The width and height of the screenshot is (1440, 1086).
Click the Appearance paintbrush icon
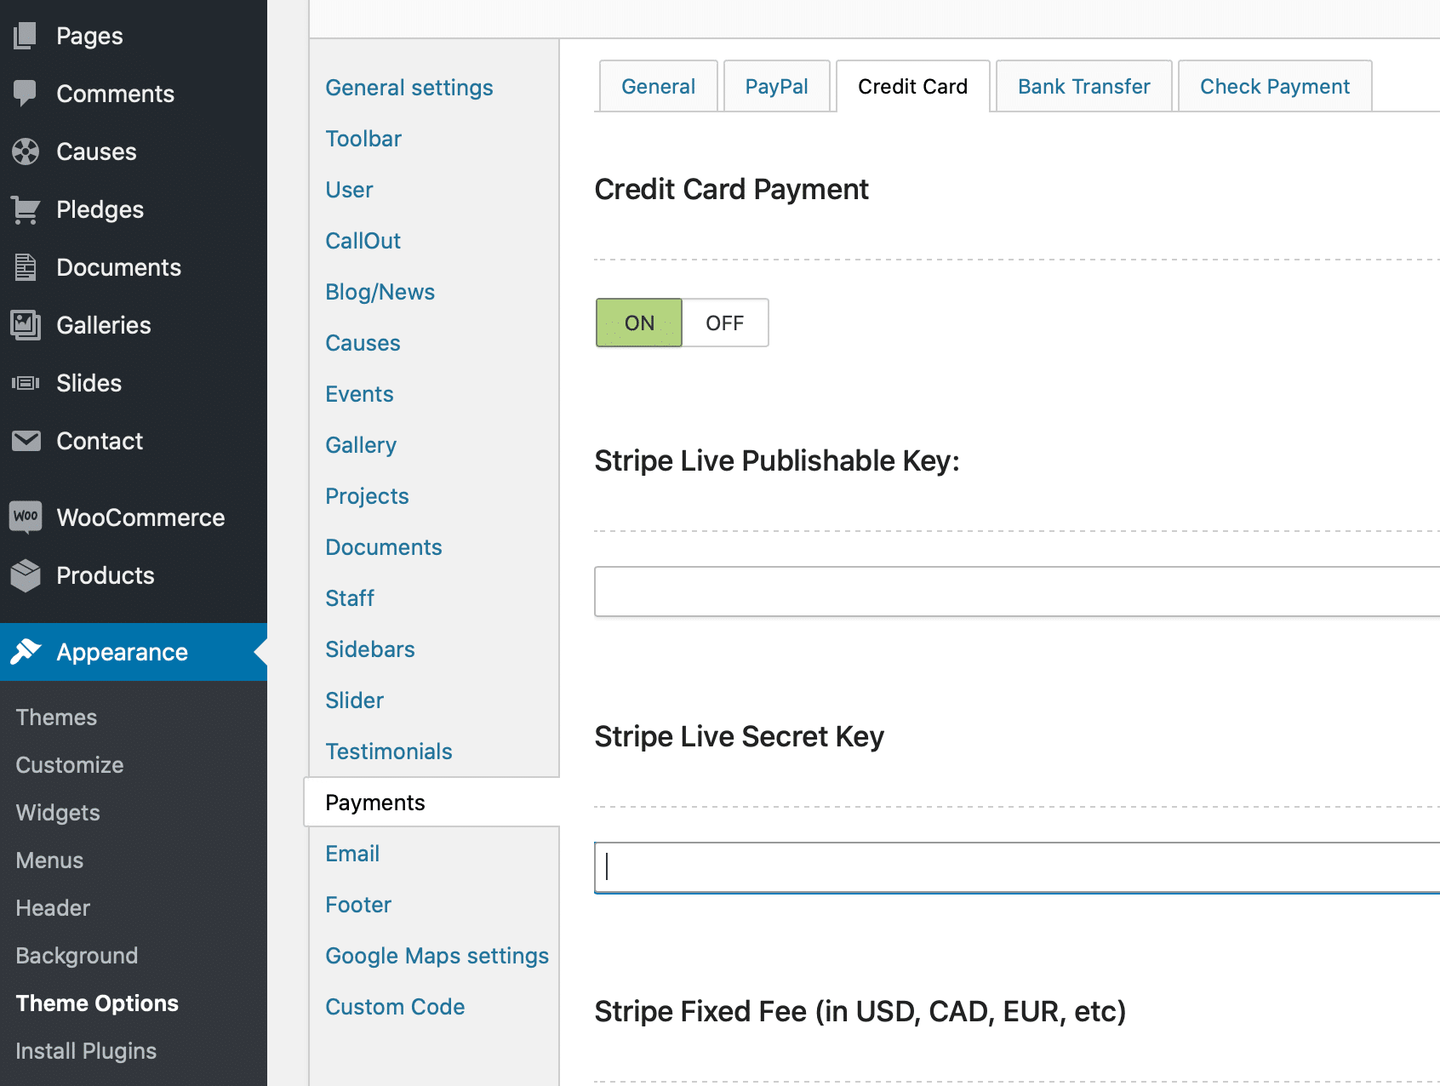(29, 651)
